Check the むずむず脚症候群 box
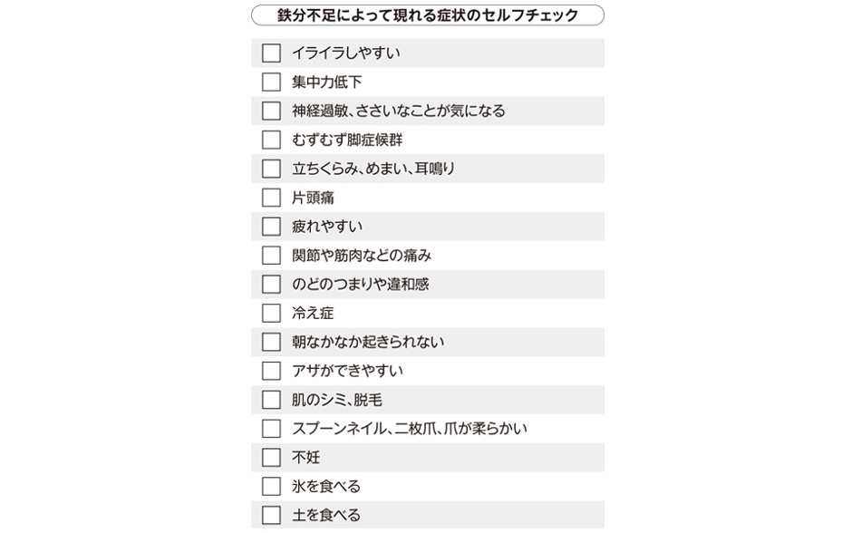The width and height of the screenshot is (861, 533). pos(271,140)
